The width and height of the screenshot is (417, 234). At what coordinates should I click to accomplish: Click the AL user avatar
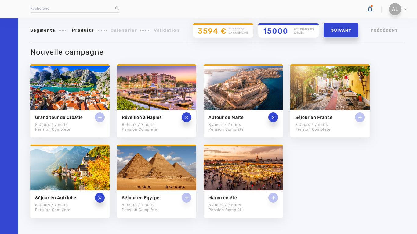click(x=395, y=9)
